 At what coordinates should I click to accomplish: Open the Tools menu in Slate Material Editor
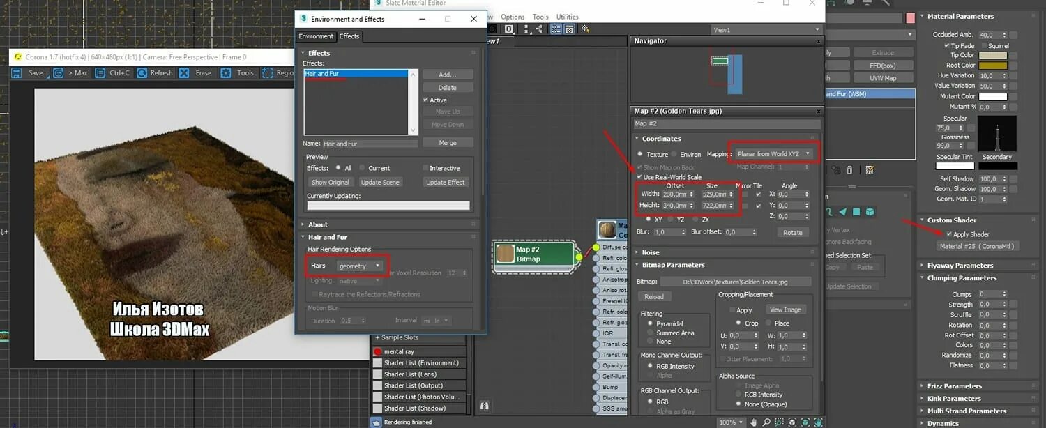pyautogui.click(x=540, y=17)
